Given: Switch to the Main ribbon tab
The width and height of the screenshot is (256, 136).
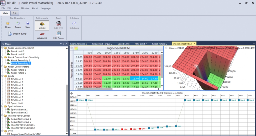Looking at the screenshot, I should point(5,13).
